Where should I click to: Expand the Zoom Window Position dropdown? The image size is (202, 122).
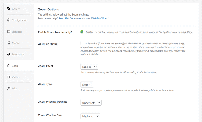pyautogui.click(x=91, y=103)
